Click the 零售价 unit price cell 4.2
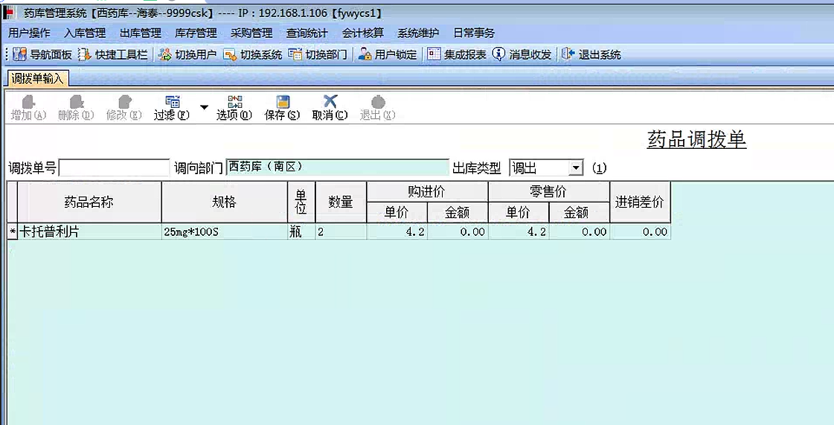The height and width of the screenshot is (425, 834). [x=519, y=231]
